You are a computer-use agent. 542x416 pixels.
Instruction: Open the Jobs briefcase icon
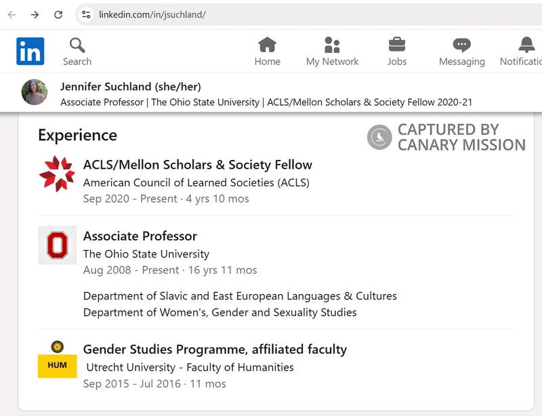[397, 45]
